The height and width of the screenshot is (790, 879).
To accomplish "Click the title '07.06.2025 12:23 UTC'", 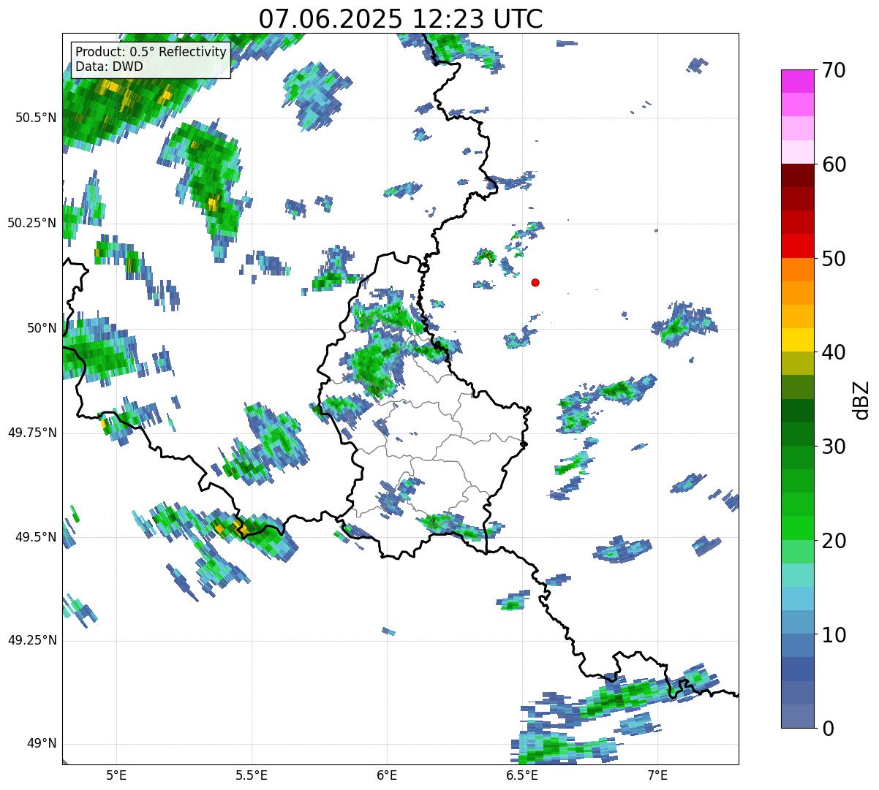I will point(401,18).
